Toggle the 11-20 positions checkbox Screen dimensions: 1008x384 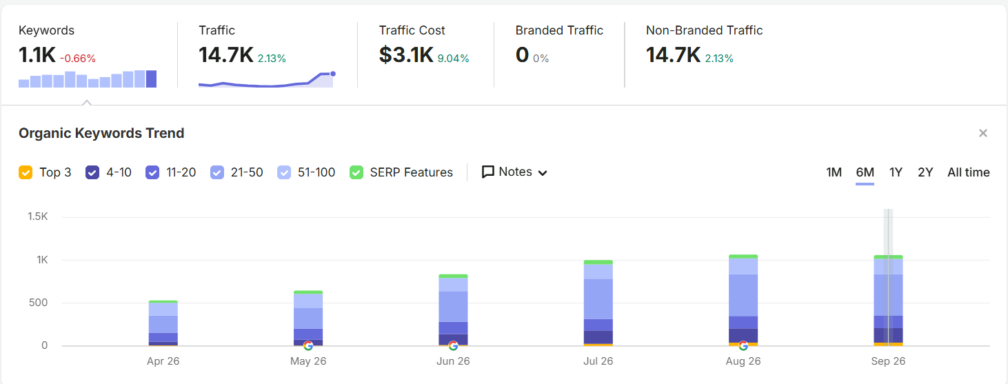152,172
